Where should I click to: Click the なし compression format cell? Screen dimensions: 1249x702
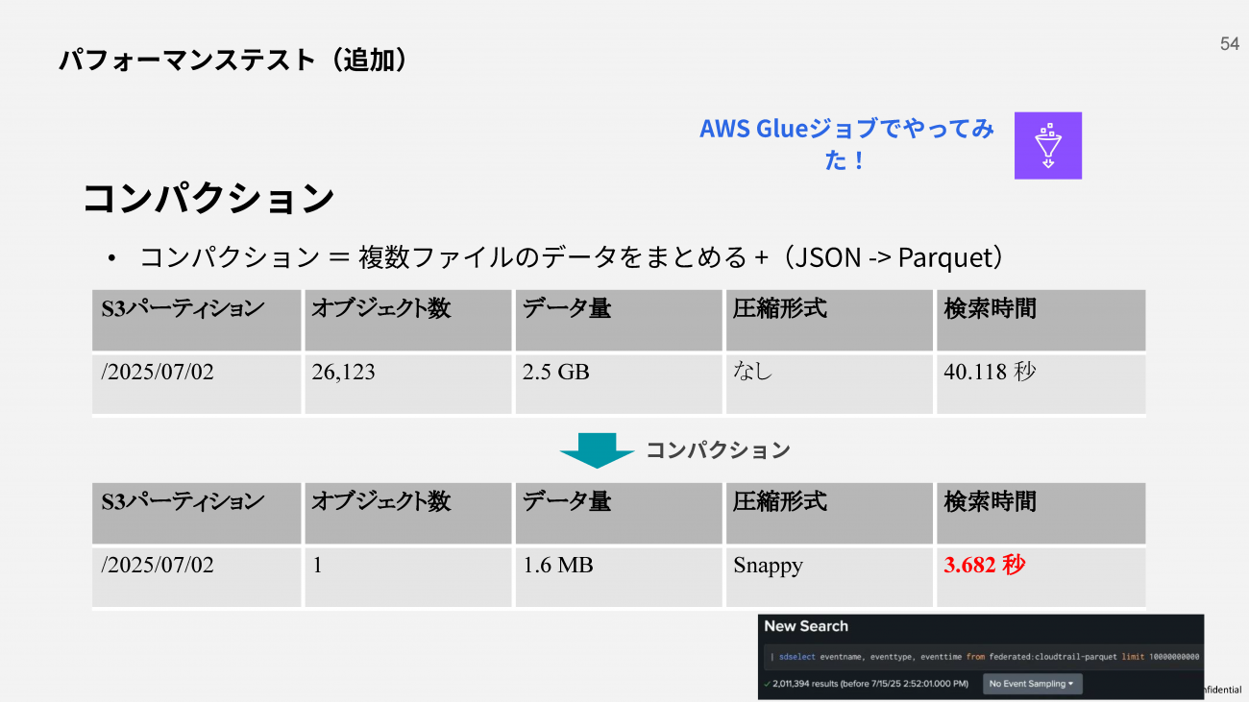(829, 384)
